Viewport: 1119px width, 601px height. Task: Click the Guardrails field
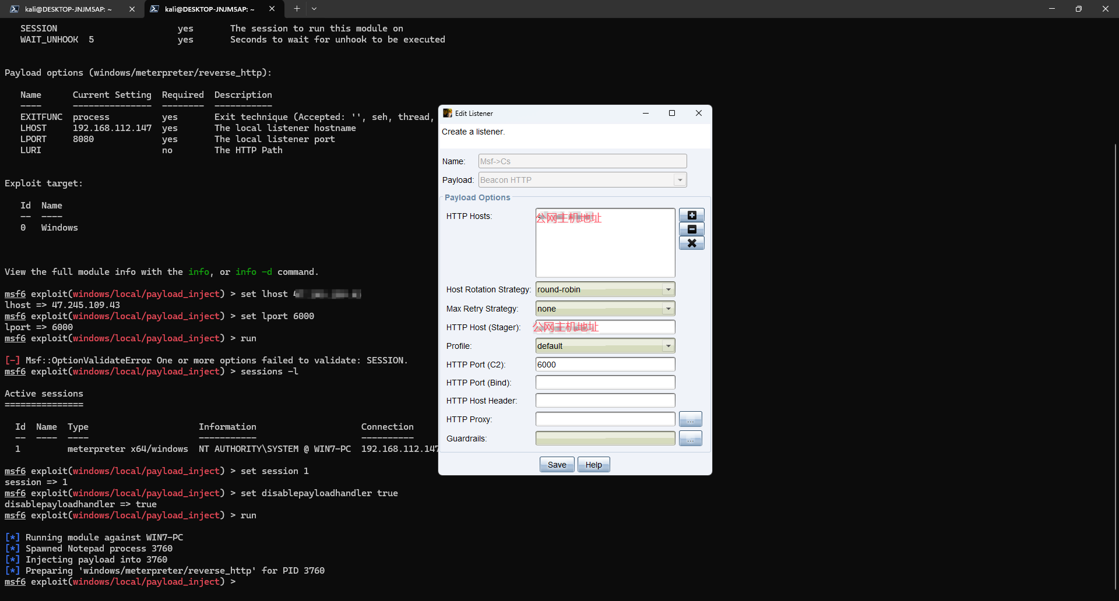[x=605, y=439]
